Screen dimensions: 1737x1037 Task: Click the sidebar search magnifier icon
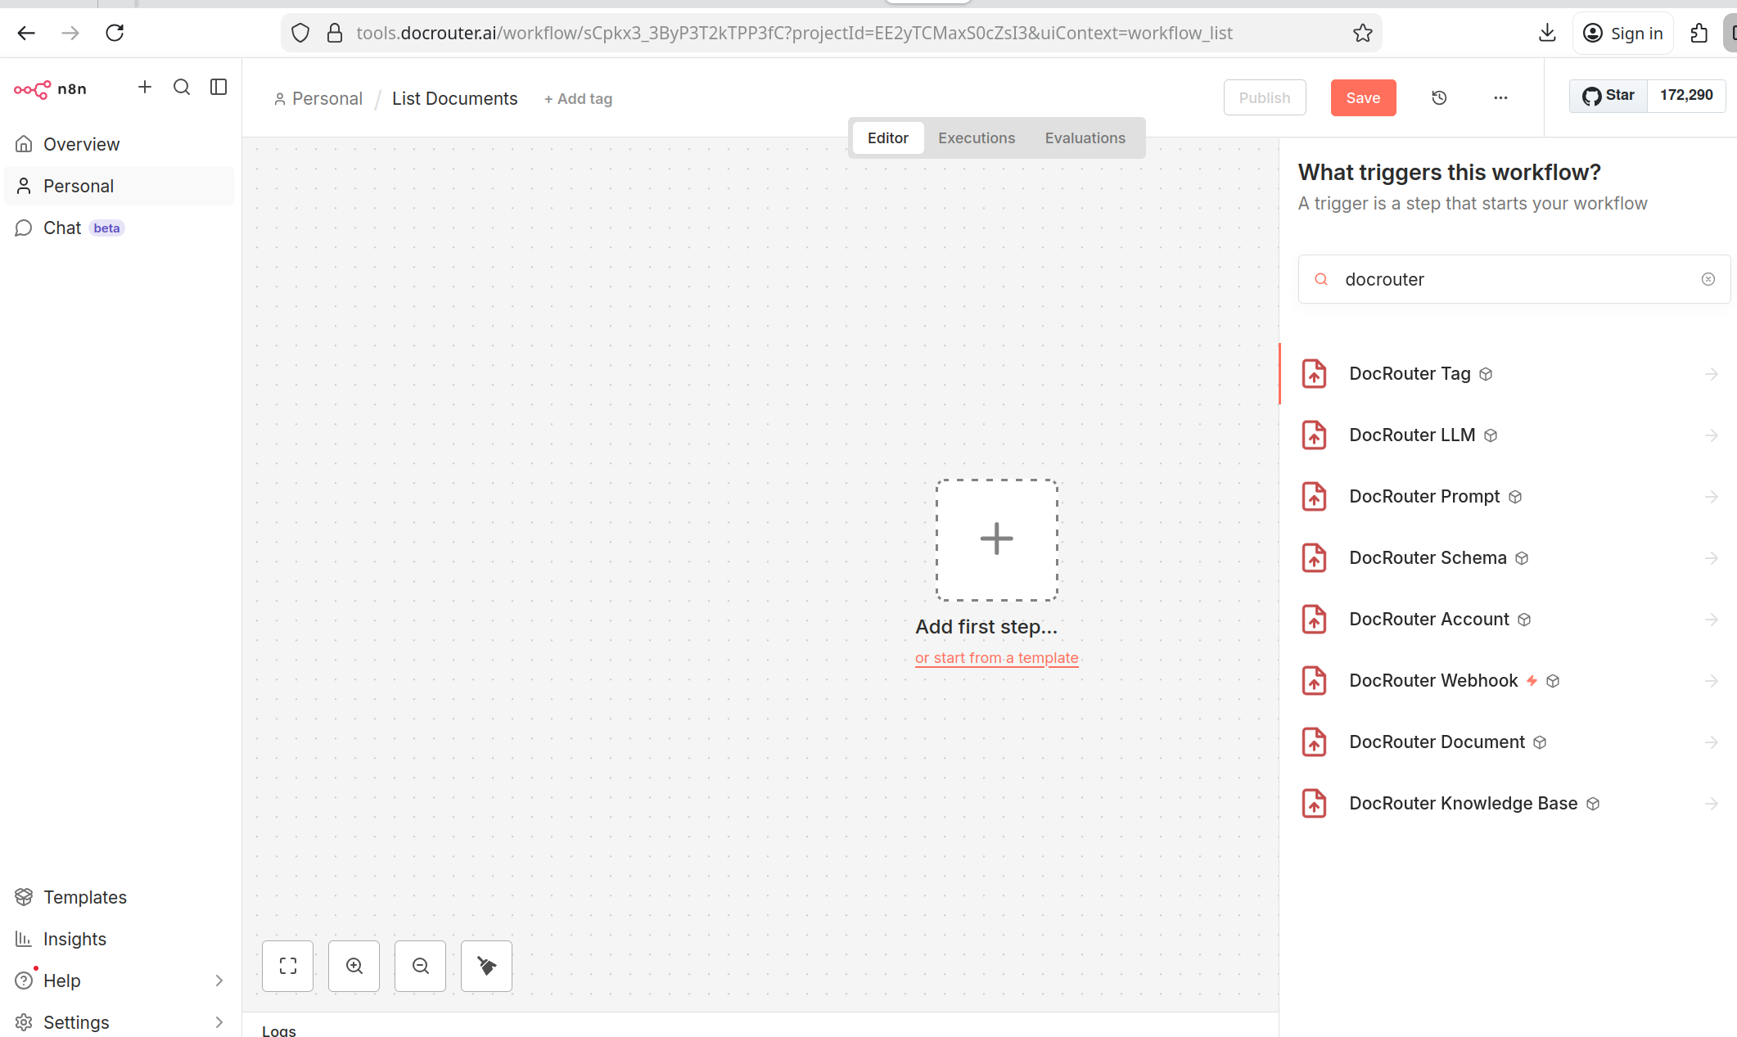point(182,88)
